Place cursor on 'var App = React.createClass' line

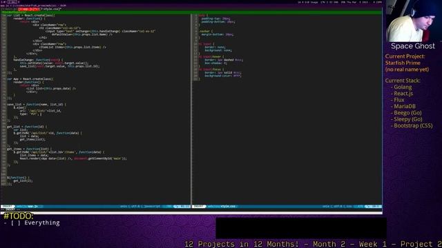pyautogui.click(x=30, y=79)
